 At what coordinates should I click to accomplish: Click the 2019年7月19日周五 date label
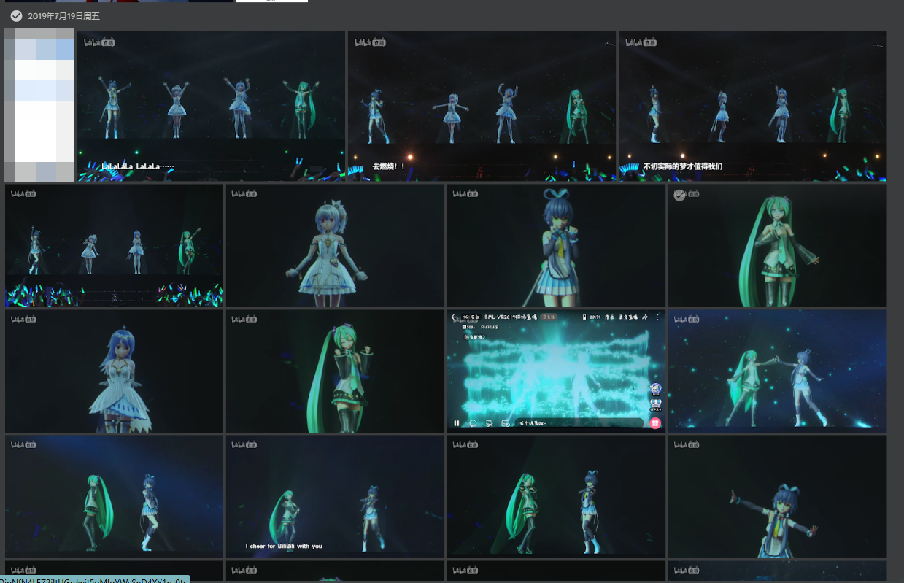coord(63,16)
